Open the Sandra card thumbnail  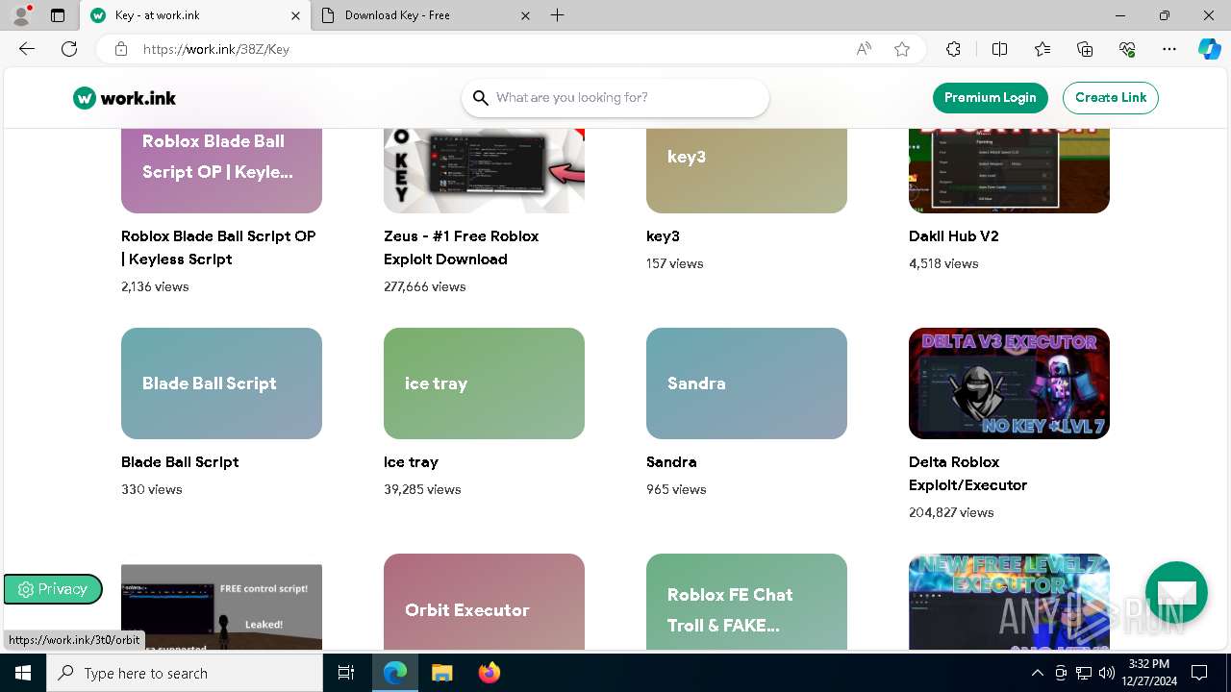click(x=746, y=383)
